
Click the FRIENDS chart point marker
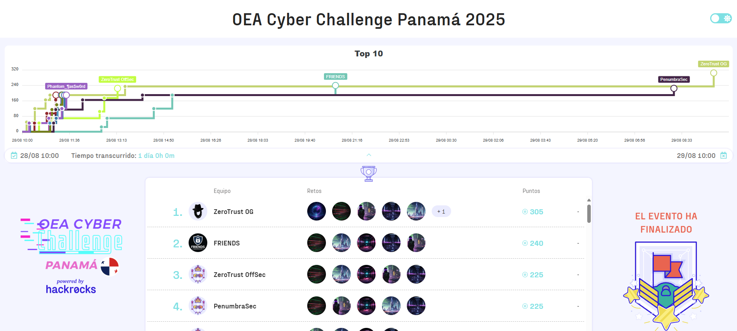(335, 86)
